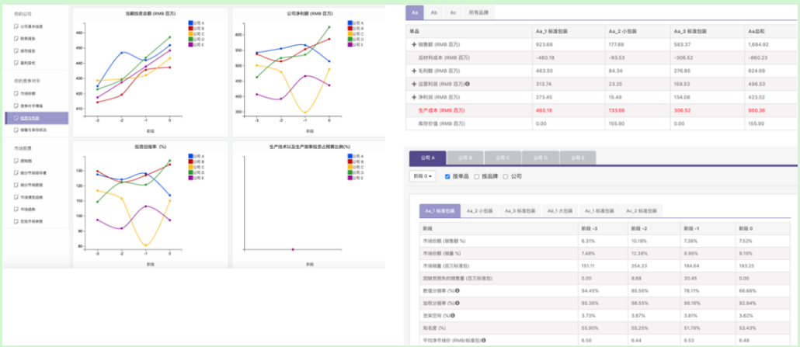
Task: Check the 公司 checkbox
Action: pos(505,176)
